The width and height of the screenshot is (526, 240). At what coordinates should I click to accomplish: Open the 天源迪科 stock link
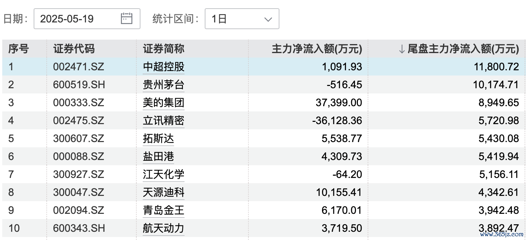(164, 192)
